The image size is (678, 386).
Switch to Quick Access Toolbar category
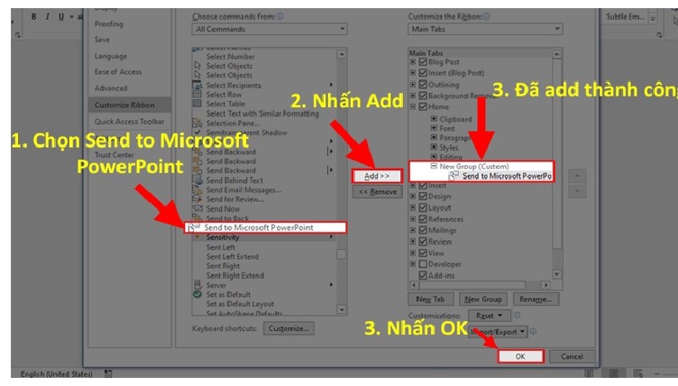point(129,121)
